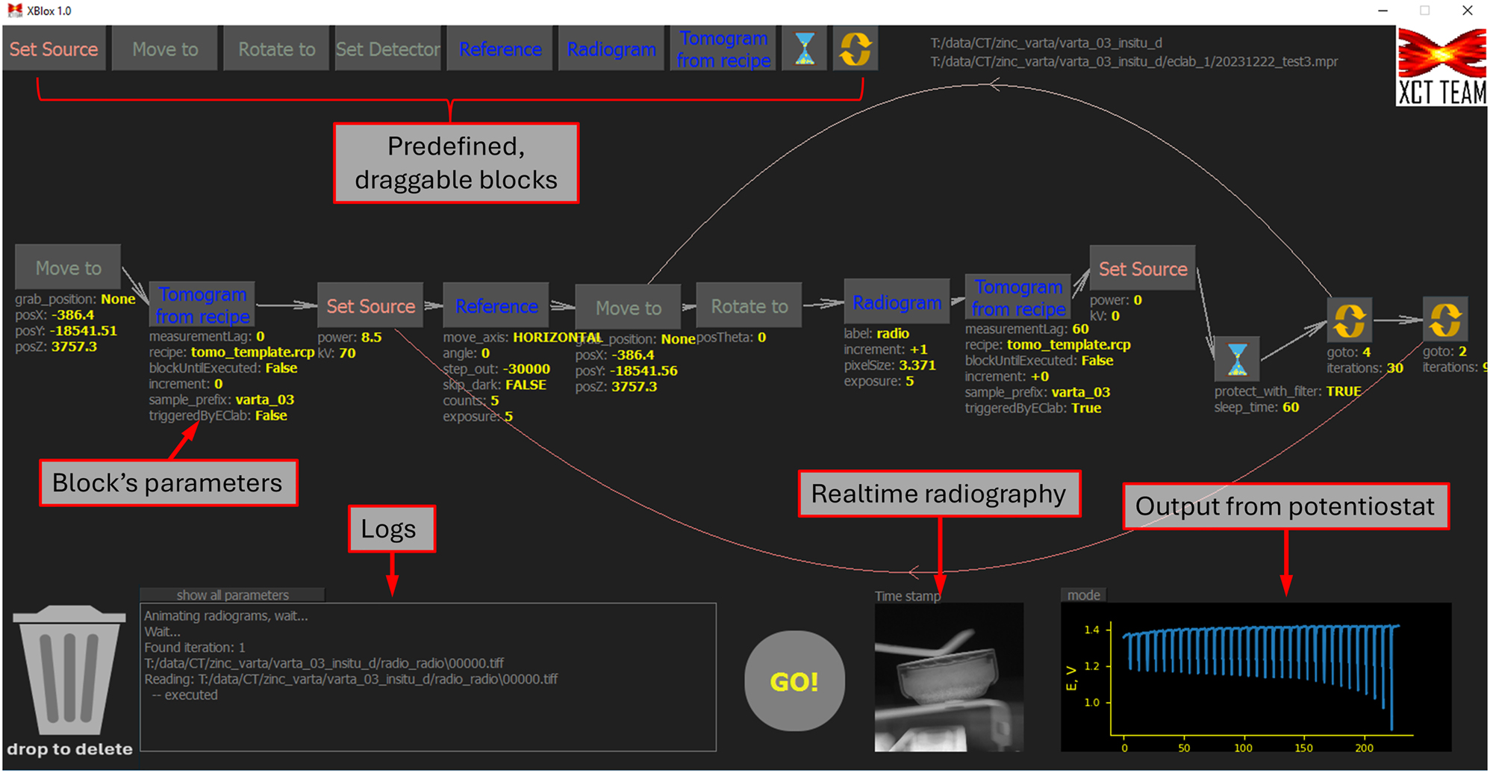This screenshot has width=1490, height=773.
Task: Click the Radiogram block in the workflow
Action: pyautogui.click(x=897, y=302)
